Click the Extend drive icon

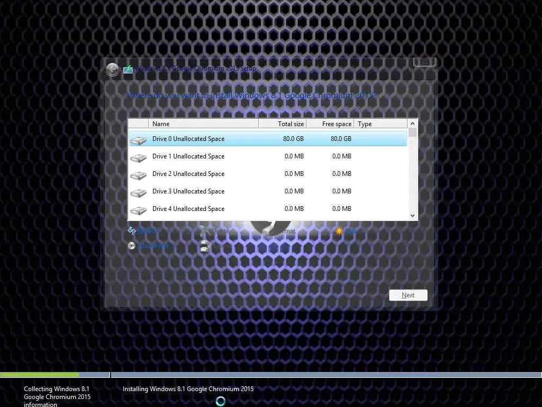click(205, 246)
